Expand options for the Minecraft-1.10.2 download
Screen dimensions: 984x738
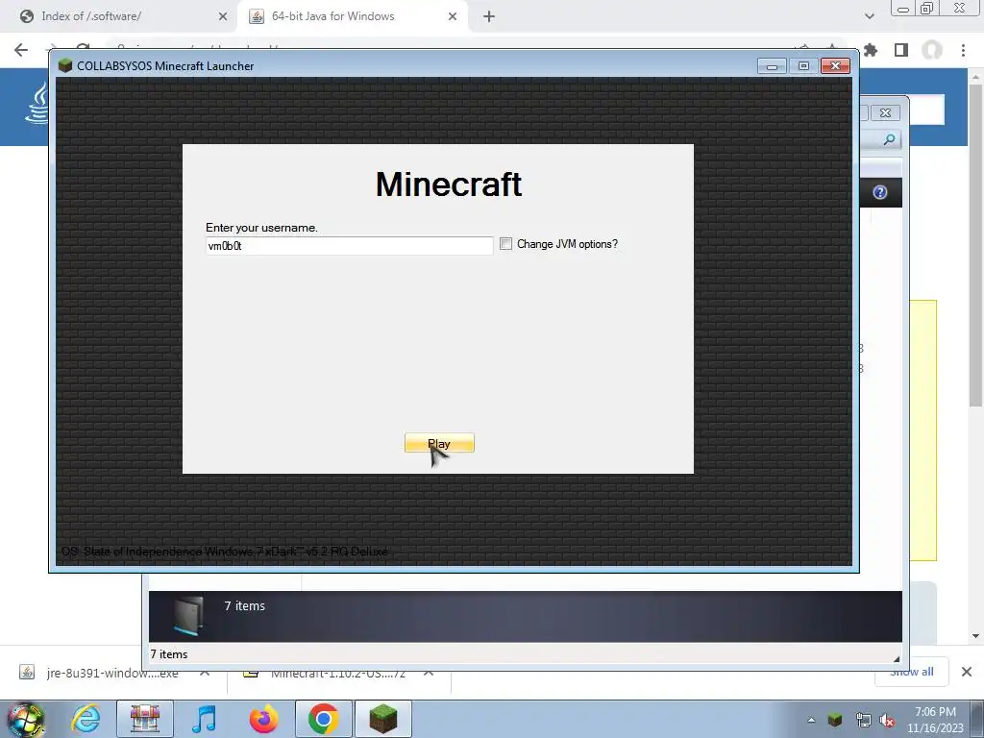point(429,673)
